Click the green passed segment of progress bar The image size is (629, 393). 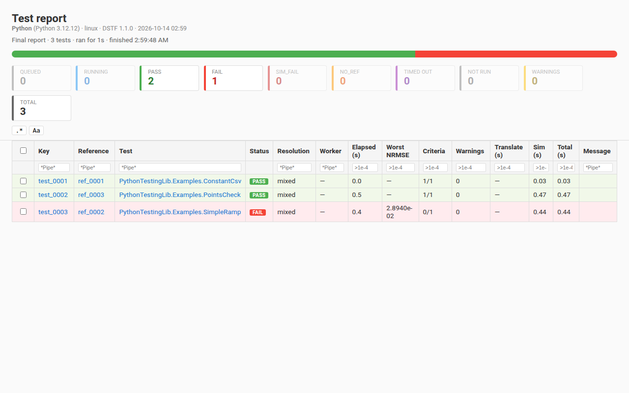point(213,54)
